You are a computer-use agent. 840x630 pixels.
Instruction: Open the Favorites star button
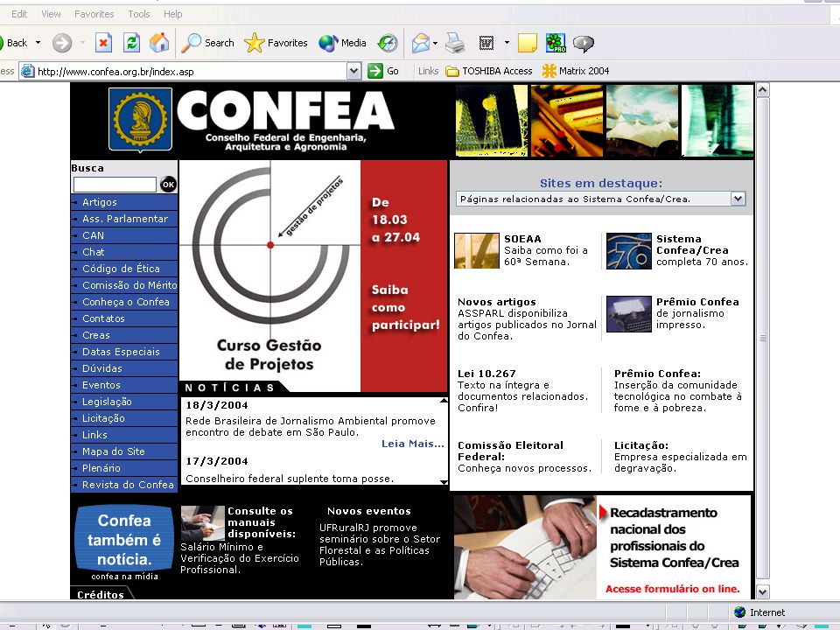tap(276, 43)
